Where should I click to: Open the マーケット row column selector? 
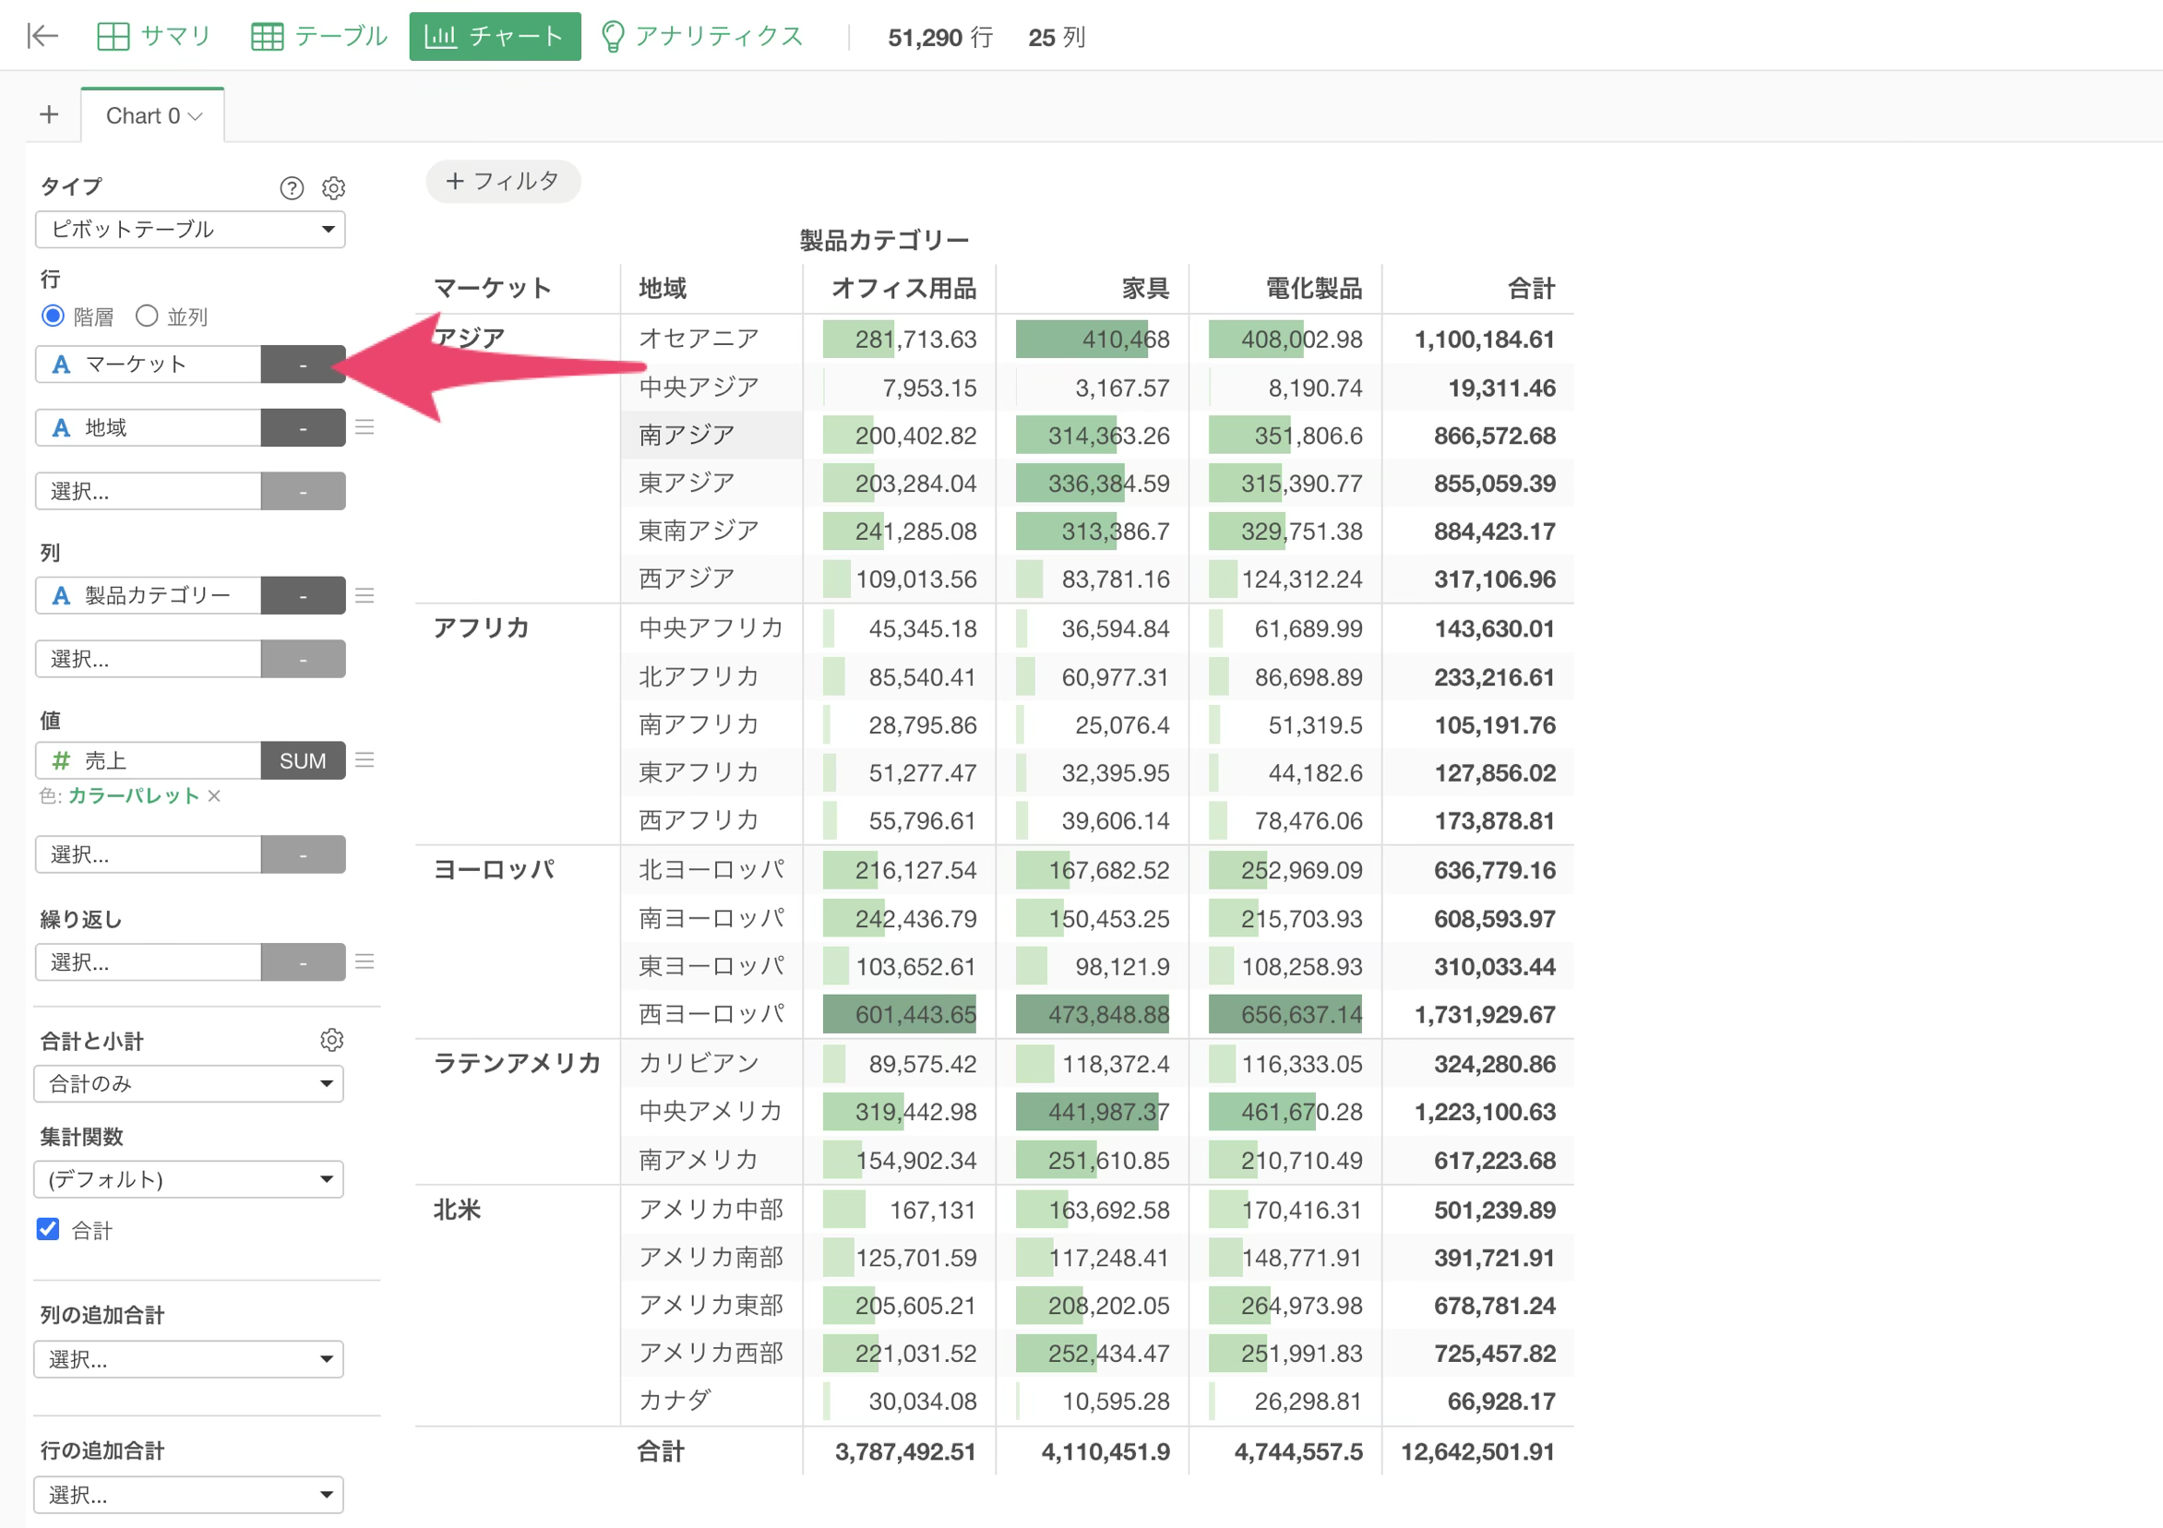[148, 364]
